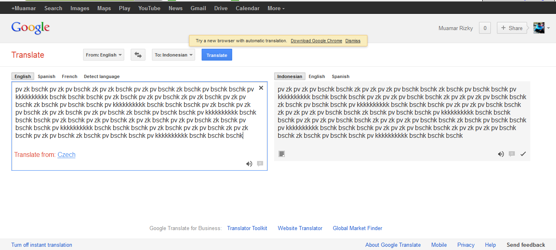Screen dimensions: 556x250
Task: Open the From: English language dropdown
Action: [103, 54]
